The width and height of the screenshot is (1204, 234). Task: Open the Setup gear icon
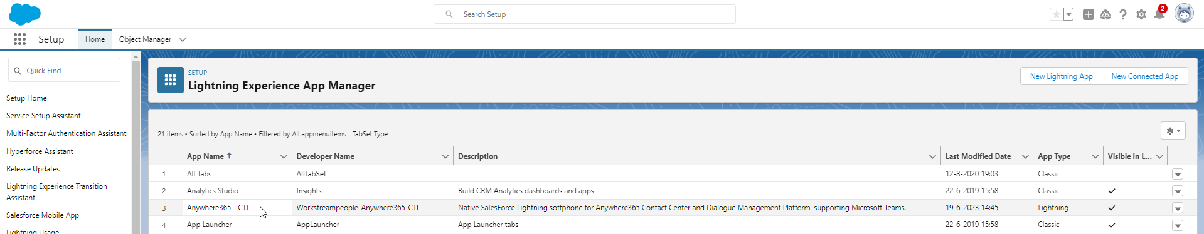1141,14
